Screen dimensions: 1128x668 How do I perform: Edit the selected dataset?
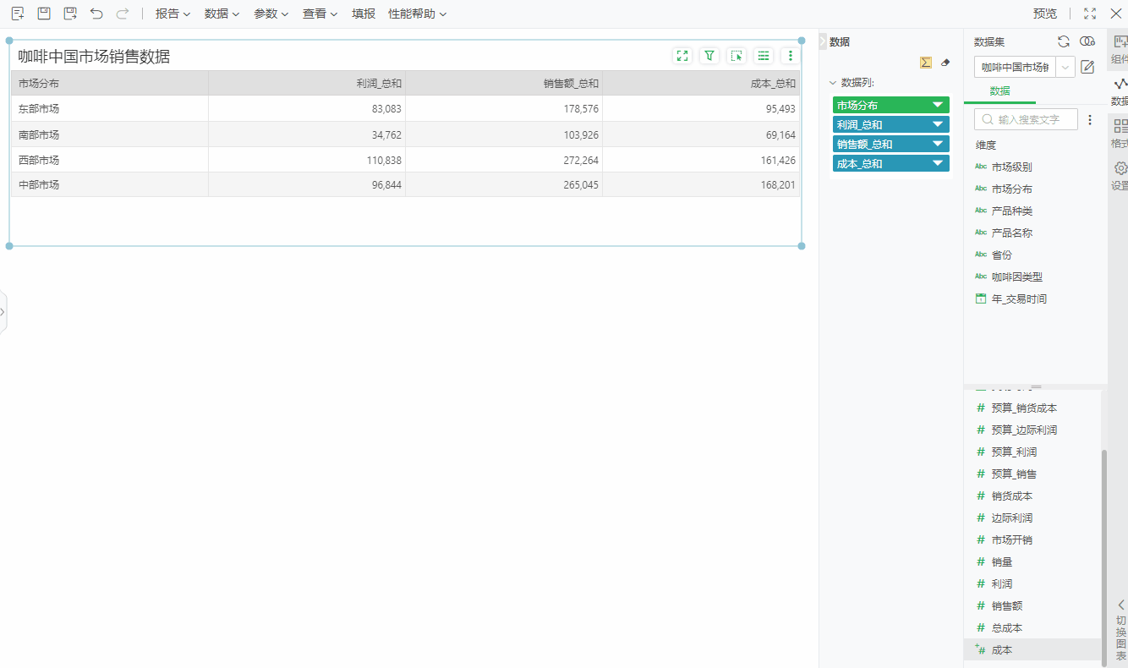point(1088,67)
